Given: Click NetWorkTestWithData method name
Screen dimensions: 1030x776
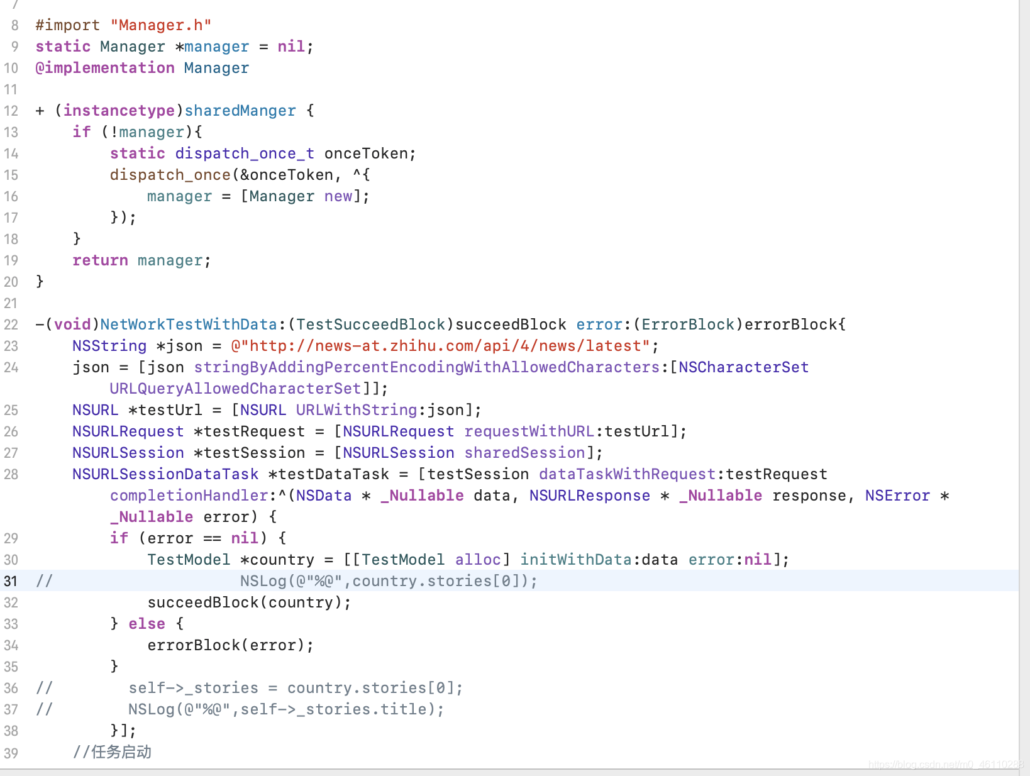Looking at the screenshot, I should [189, 324].
